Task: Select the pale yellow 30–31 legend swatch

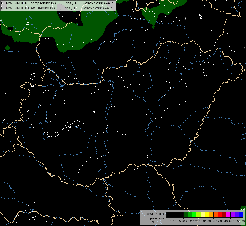Action: tap(203, 215)
